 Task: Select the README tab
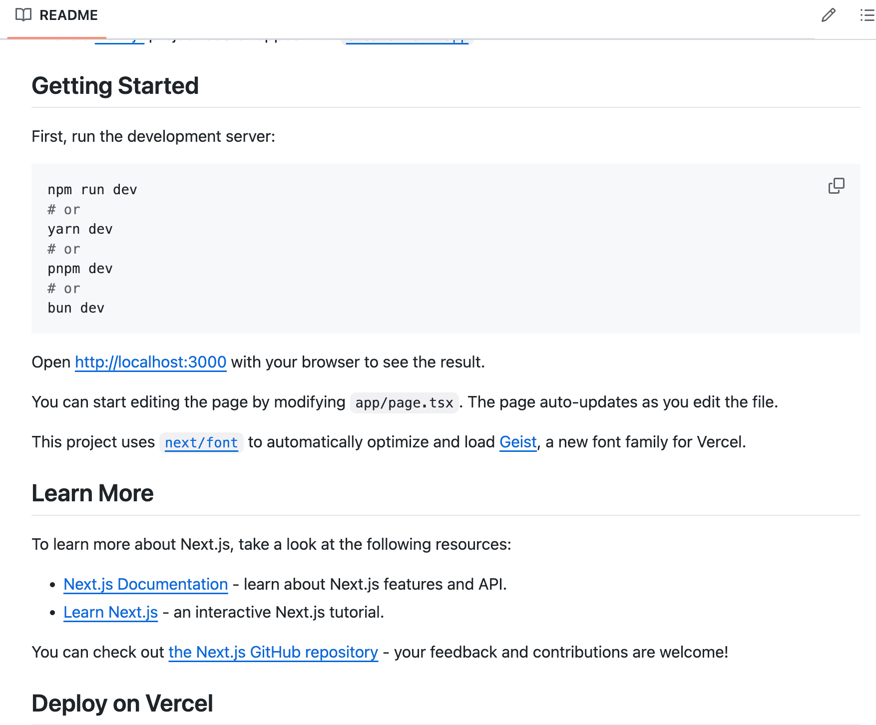[x=56, y=15]
